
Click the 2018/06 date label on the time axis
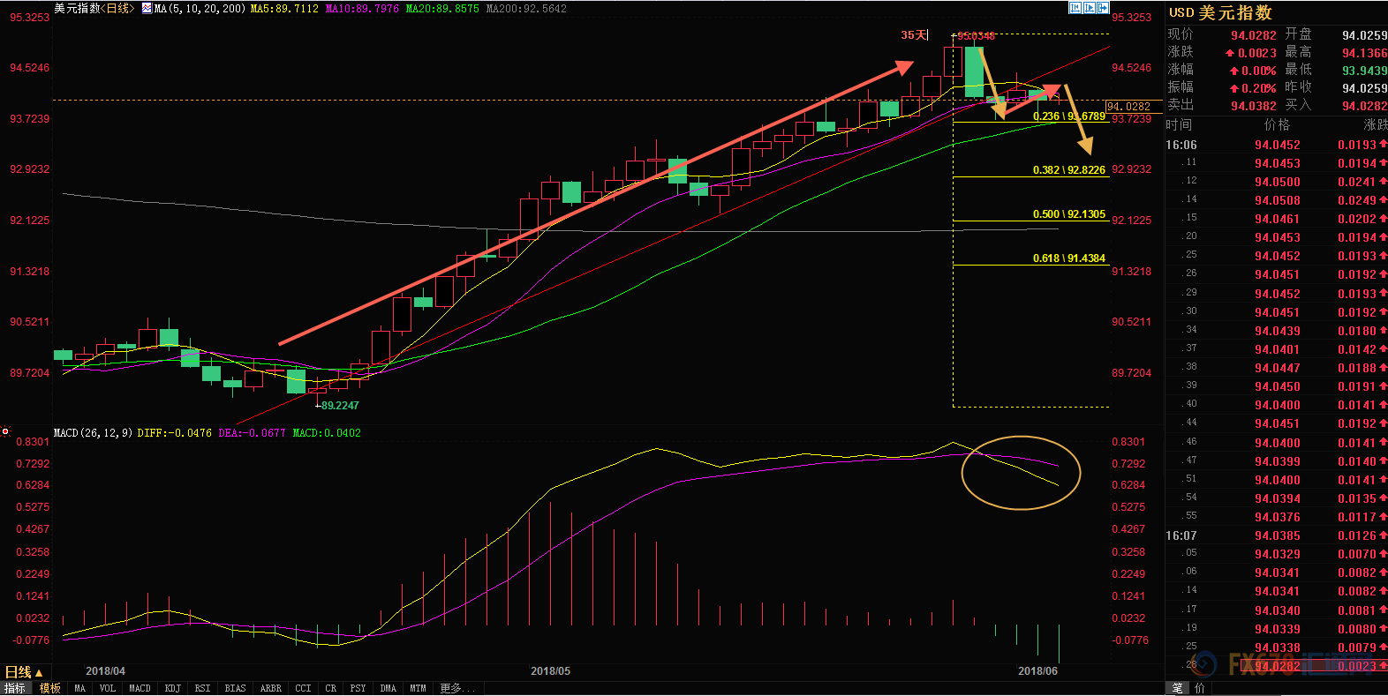(1037, 671)
